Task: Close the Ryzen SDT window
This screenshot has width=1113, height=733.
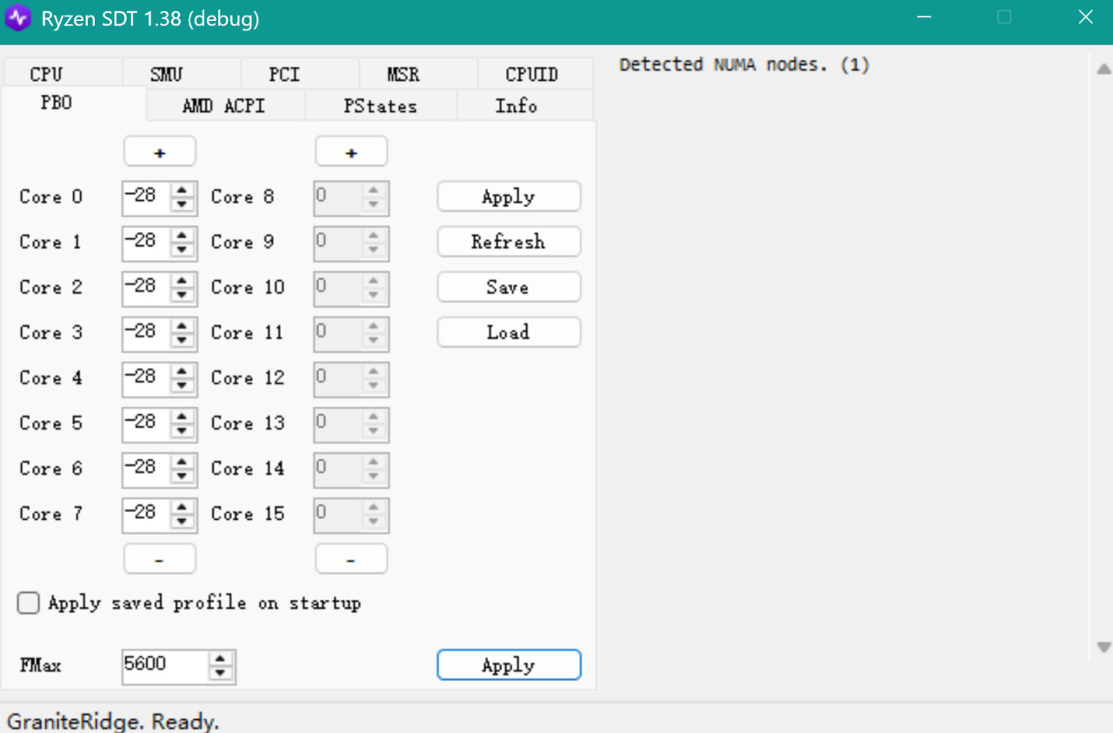Action: 1085,17
